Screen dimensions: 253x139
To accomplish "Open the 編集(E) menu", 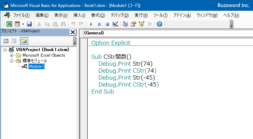I will 42,15.
